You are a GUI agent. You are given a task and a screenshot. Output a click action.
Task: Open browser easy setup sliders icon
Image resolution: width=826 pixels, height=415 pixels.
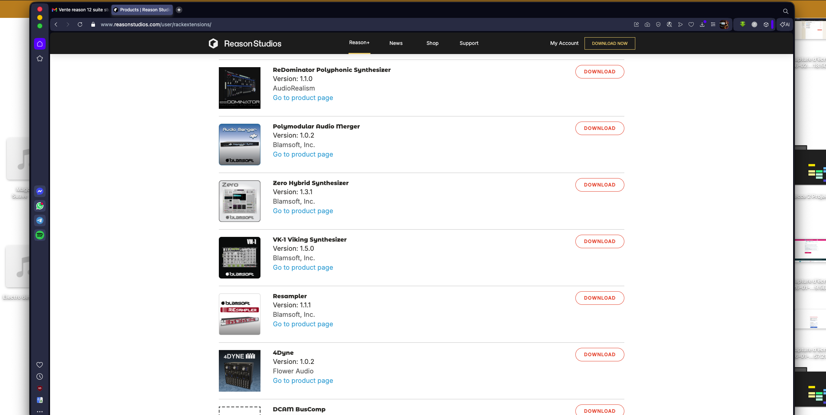click(713, 24)
